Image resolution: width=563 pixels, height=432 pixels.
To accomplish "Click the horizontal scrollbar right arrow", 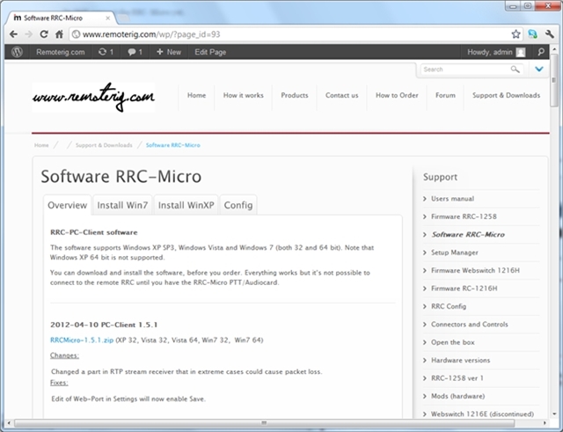I will [545, 423].
